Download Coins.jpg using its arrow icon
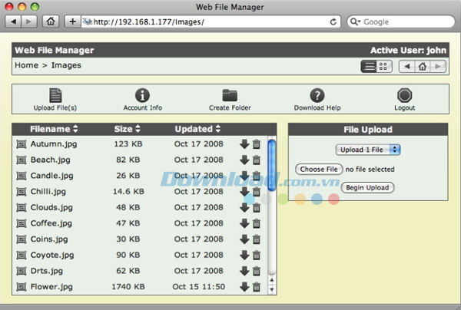 pos(244,239)
